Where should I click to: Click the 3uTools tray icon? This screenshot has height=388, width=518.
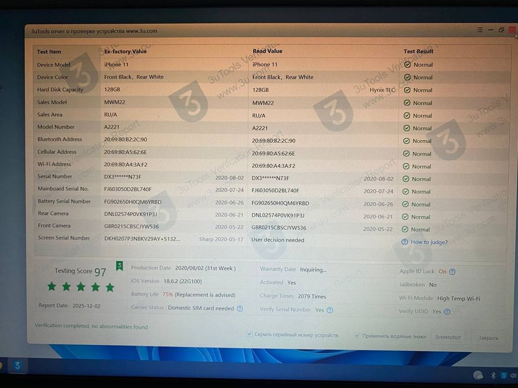click(x=504, y=375)
